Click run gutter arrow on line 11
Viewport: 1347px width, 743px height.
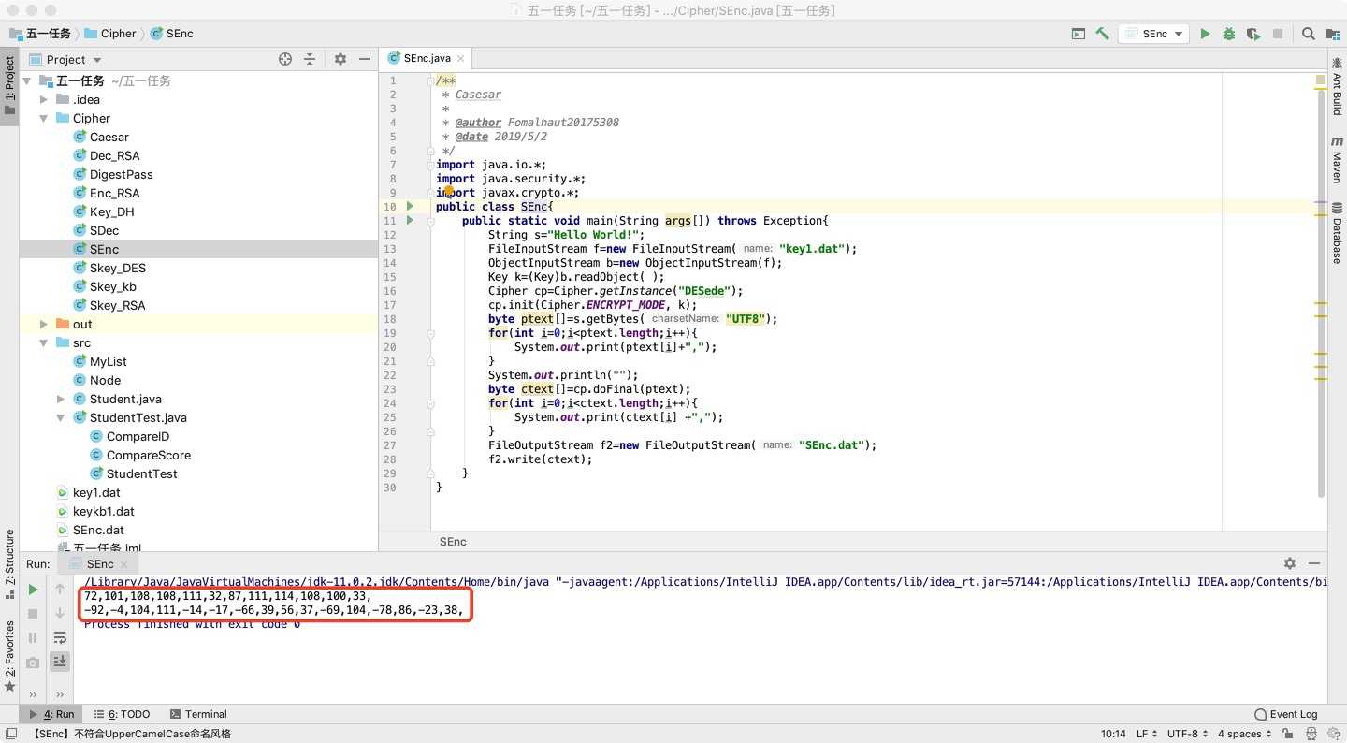[x=410, y=221]
